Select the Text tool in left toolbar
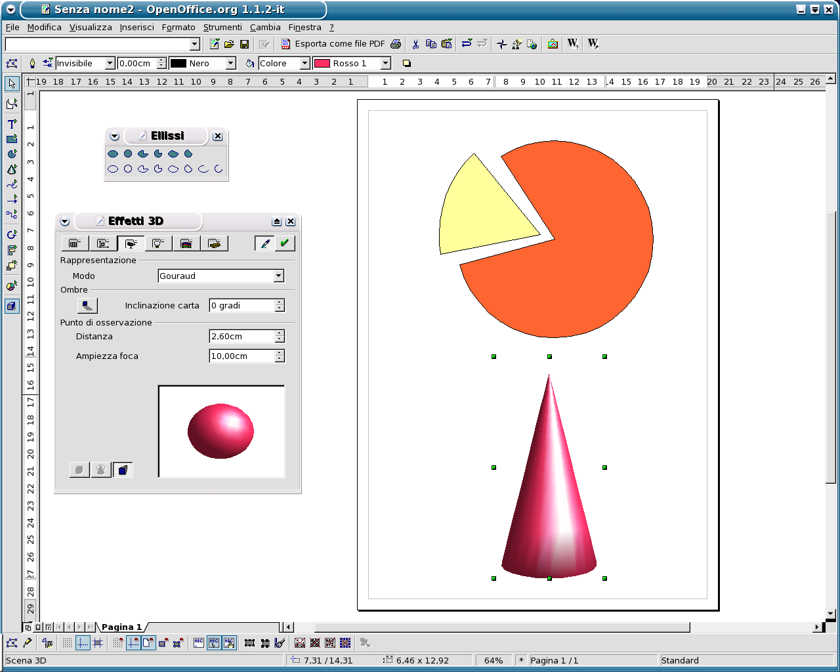840x672 pixels. (x=12, y=123)
